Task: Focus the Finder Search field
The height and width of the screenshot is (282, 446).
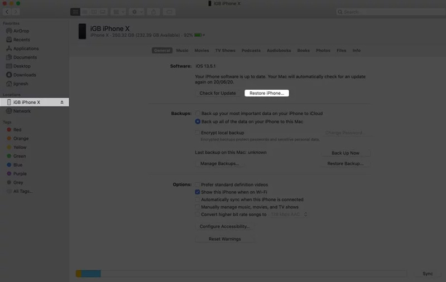Action: 390,12
